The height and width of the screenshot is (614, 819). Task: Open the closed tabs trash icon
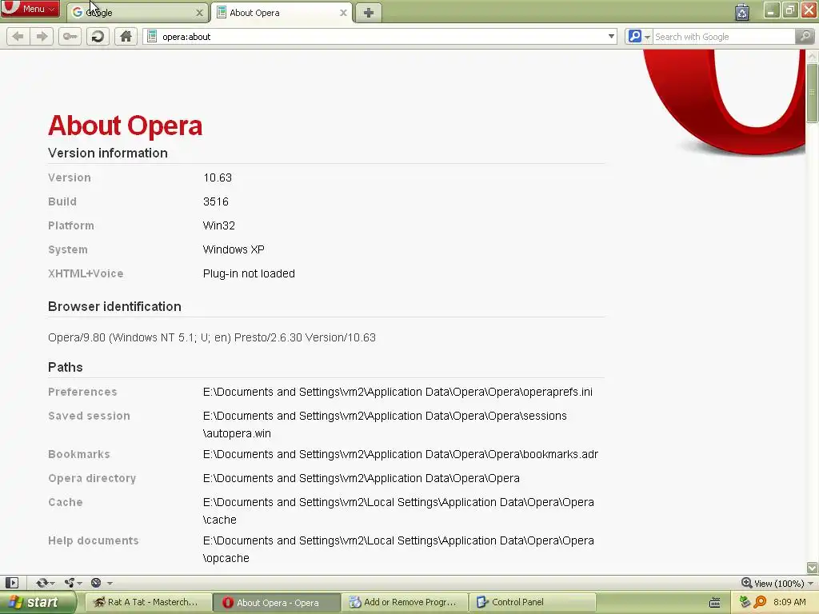point(741,11)
